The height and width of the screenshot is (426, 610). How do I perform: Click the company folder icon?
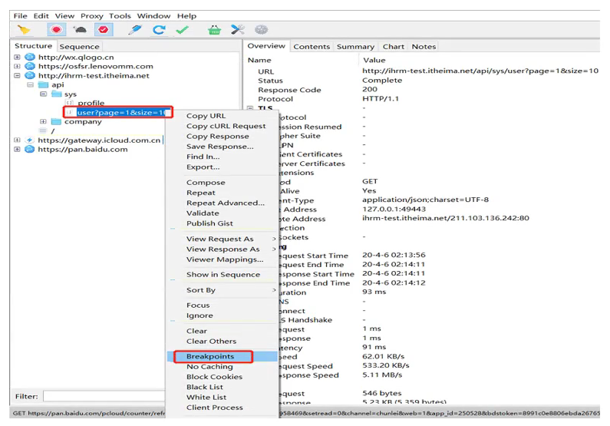57,122
